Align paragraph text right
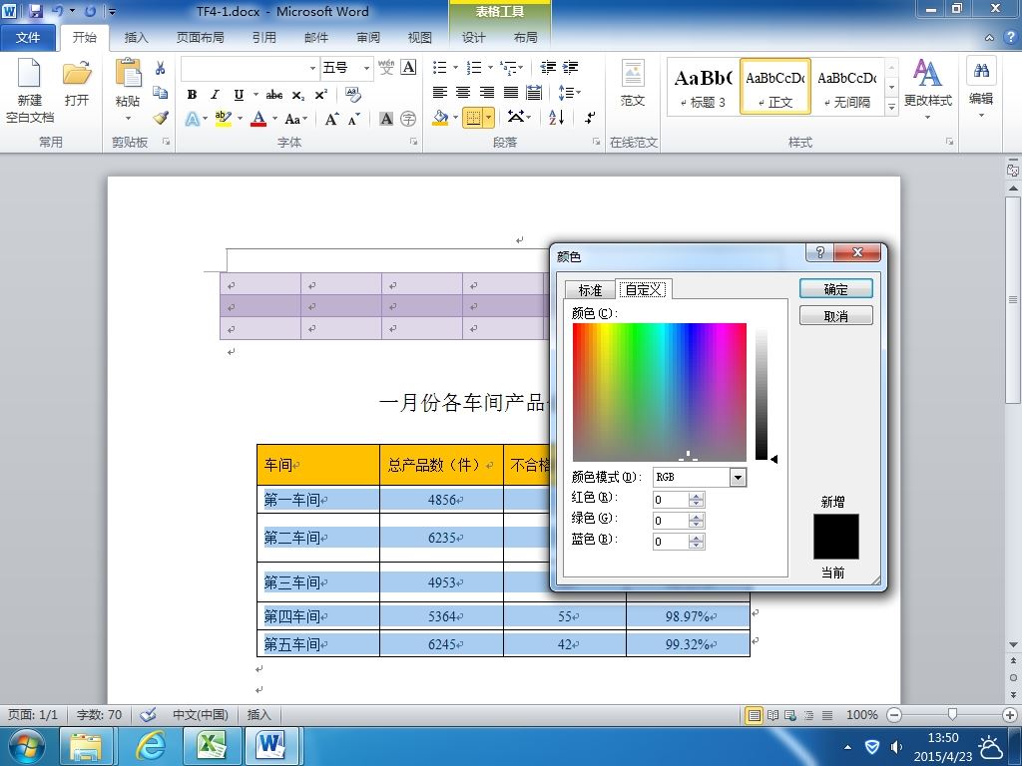The height and width of the screenshot is (766, 1022). pos(487,93)
